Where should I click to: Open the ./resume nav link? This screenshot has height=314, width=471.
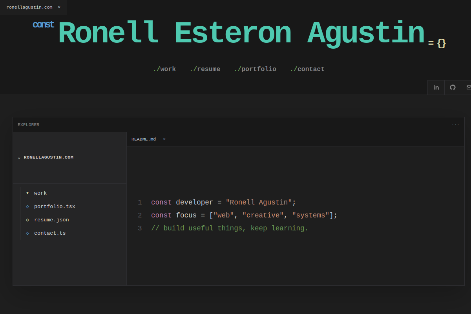coord(205,69)
